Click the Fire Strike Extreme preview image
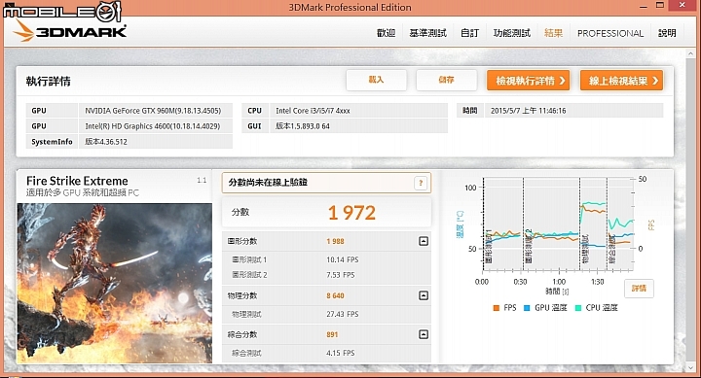701x378 pixels. [x=115, y=283]
